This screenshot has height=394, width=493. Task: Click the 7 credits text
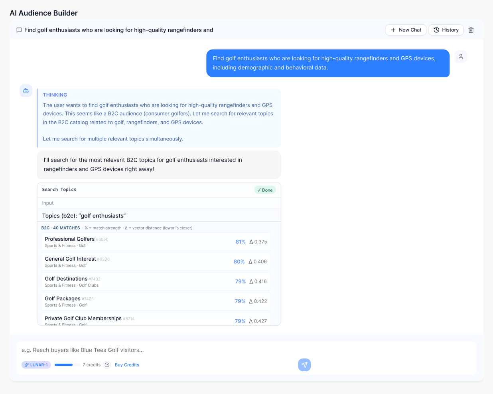coord(91,365)
